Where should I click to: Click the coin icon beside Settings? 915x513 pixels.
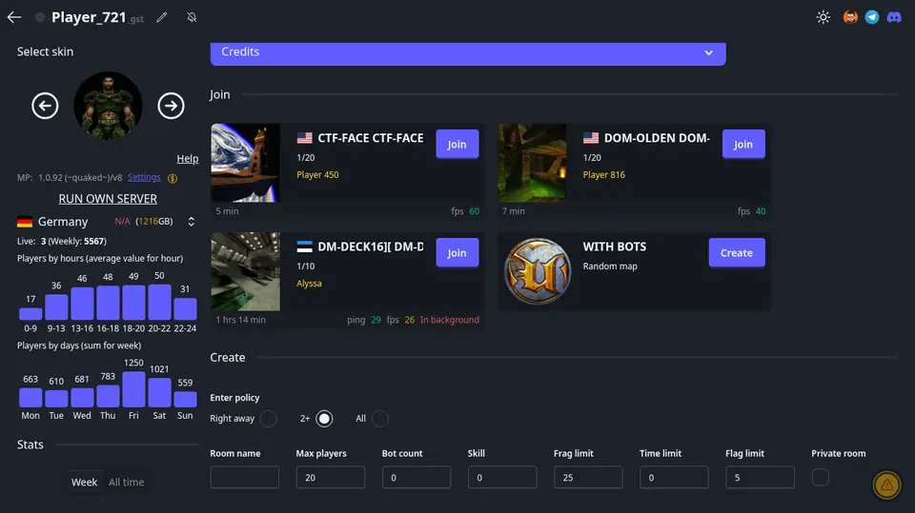173,178
